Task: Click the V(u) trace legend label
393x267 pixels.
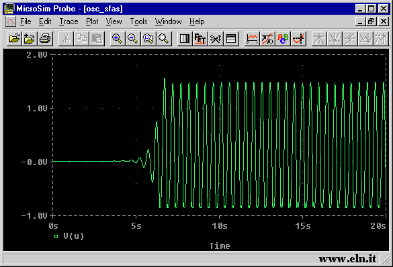Action: pyautogui.click(x=73, y=236)
